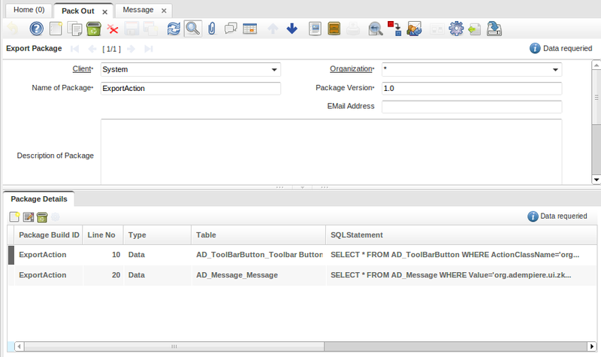The width and height of the screenshot is (601, 357).
Task: Click horizontal scrollbar thumb in details grid
Action: pos(174,346)
